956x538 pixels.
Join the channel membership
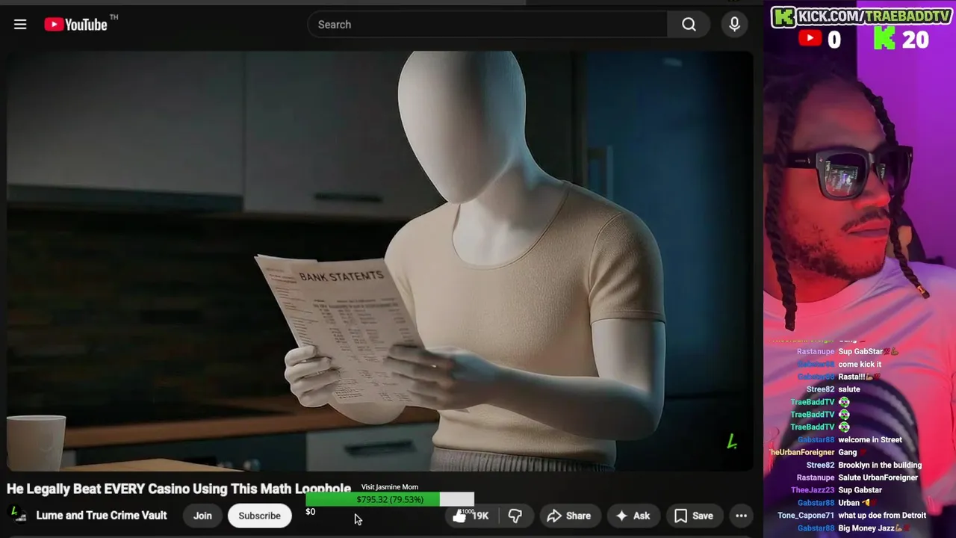pyautogui.click(x=202, y=516)
